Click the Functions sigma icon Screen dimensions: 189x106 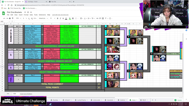pyautogui.click(x=110, y=18)
